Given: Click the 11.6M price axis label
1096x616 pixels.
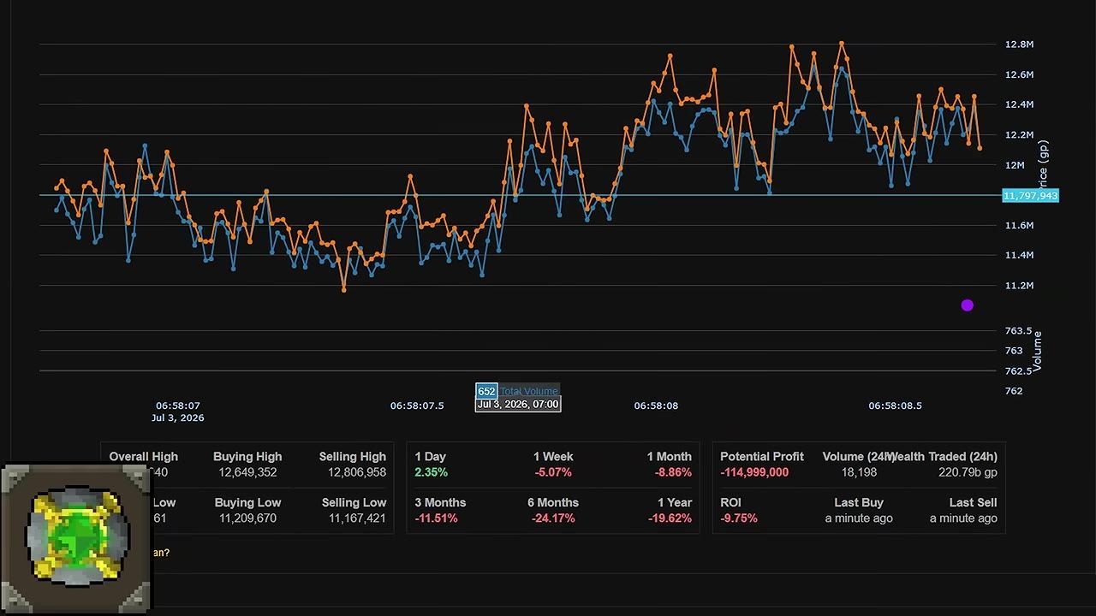Looking at the screenshot, I should (1019, 225).
